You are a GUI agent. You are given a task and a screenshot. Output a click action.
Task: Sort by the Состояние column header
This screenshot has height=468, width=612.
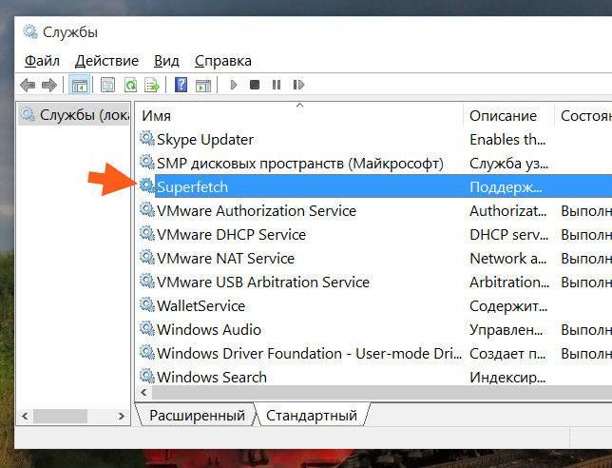[x=583, y=116]
